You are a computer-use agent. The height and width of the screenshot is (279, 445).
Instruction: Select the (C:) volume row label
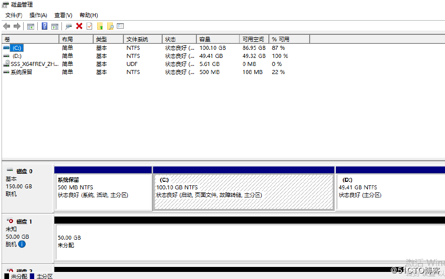(17, 48)
